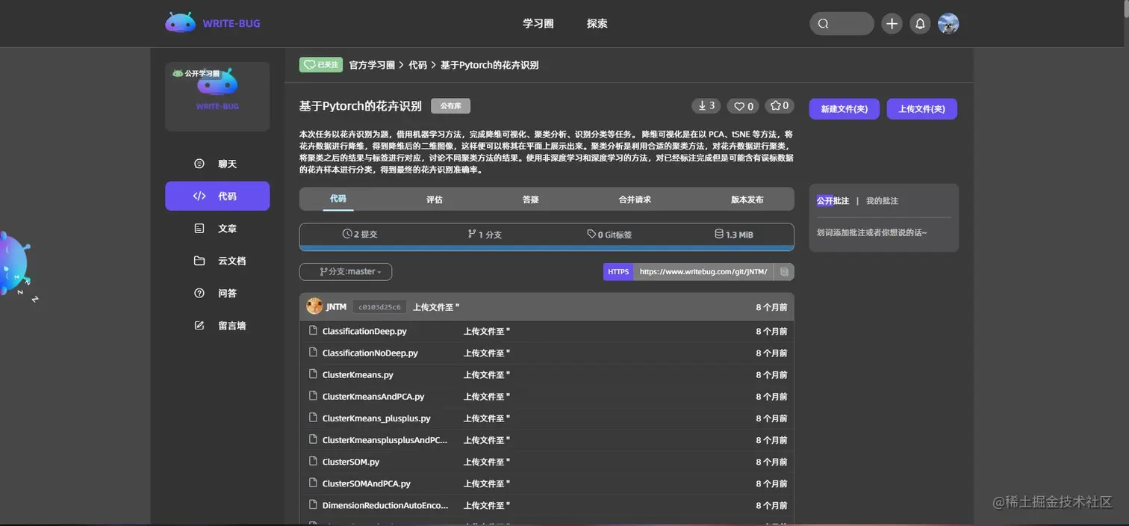Go to 学习圈 in top navigation
Screen dimensions: 1129x526
click(538, 24)
